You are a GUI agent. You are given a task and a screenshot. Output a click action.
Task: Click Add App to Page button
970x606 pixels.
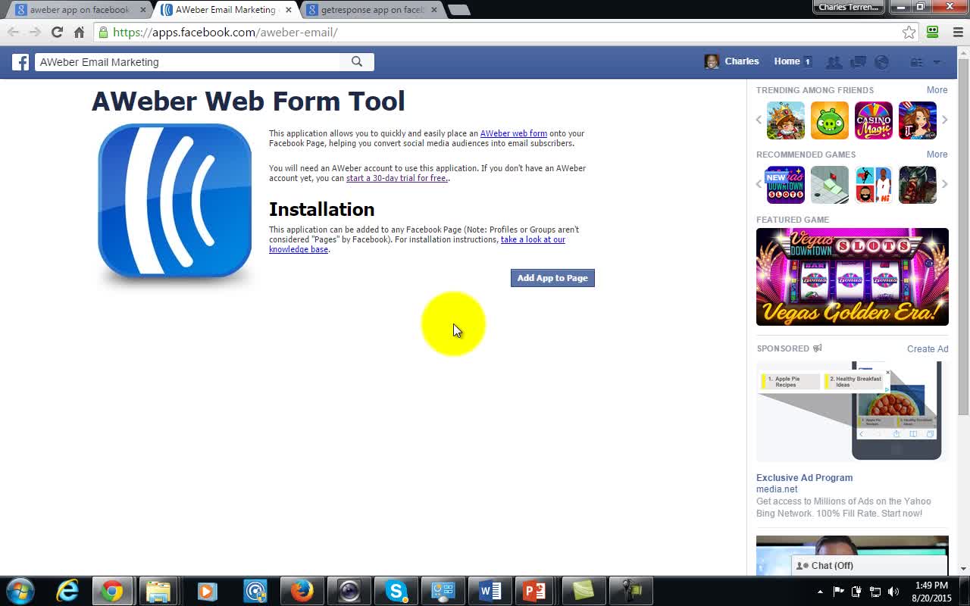(552, 278)
